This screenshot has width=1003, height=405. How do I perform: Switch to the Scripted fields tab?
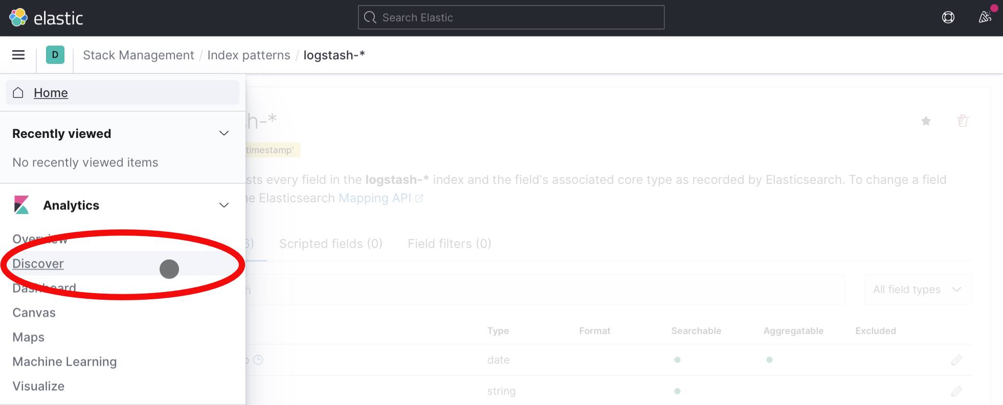pos(330,244)
